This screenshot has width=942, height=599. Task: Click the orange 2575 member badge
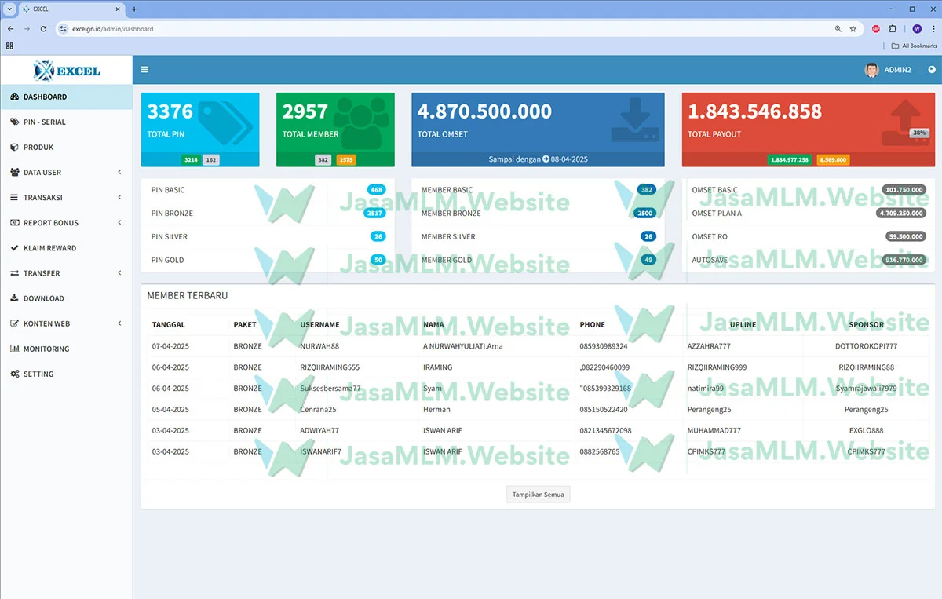point(346,159)
